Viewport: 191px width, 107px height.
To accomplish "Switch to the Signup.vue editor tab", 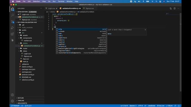I will [90, 8].
